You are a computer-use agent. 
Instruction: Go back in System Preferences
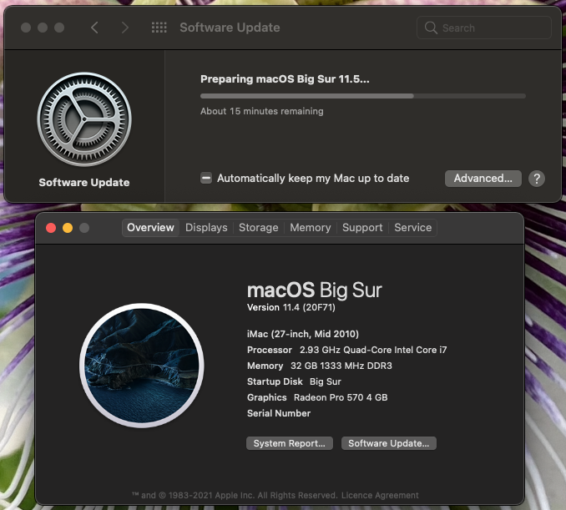coord(94,28)
